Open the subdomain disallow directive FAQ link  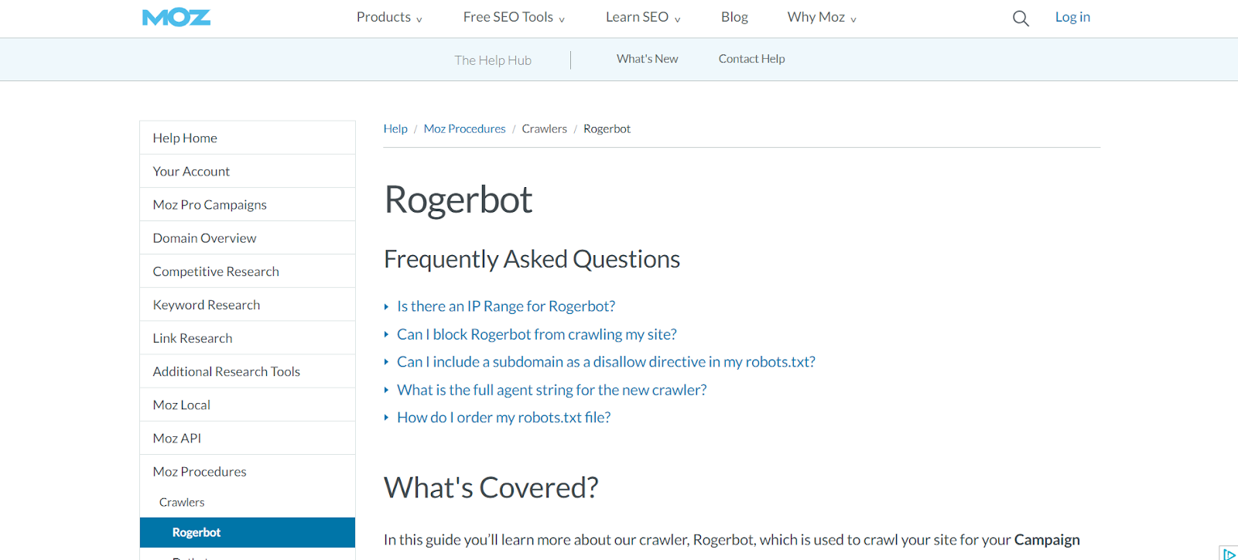606,362
